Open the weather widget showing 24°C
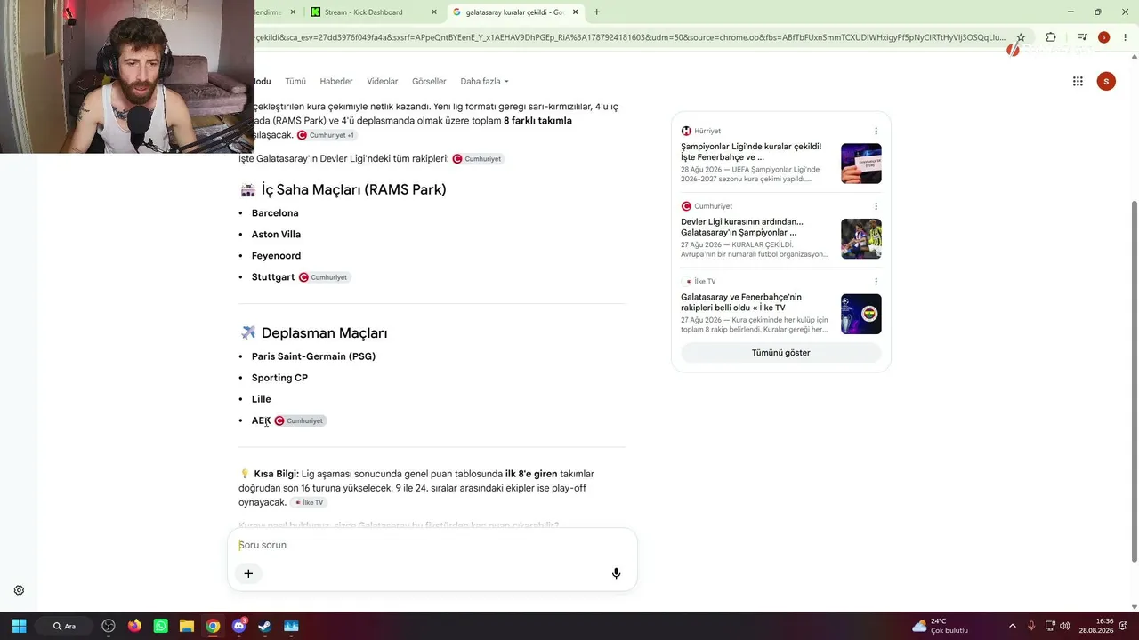The image size is (1139, 640). pyautogui.click(x=940, y=626)
